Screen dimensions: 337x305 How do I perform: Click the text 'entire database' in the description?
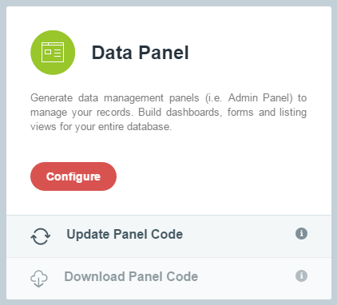pos(135,127)
